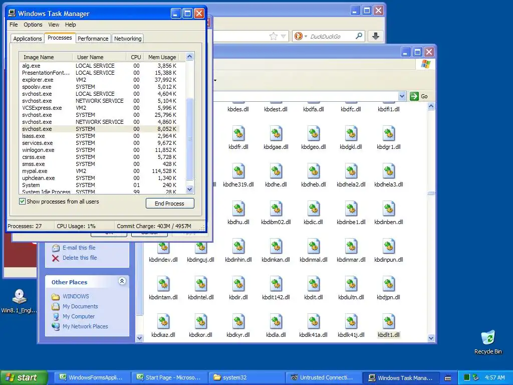Open My Documents in Other Places

[x=80, y=306]
